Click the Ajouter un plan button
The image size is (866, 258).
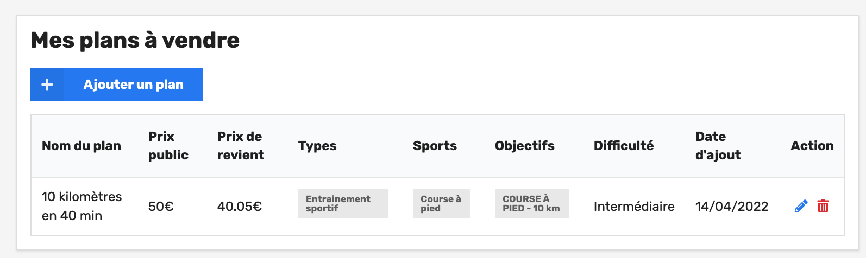tap(117, 85)
